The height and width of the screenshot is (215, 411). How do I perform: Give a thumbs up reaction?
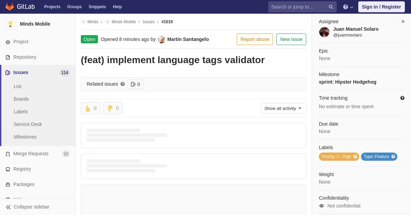[90, 108]
